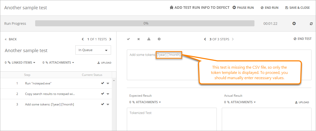Mark step as passed with checkmark icon
This screenshot has height=131, width=316.
[x=128, y=39]
